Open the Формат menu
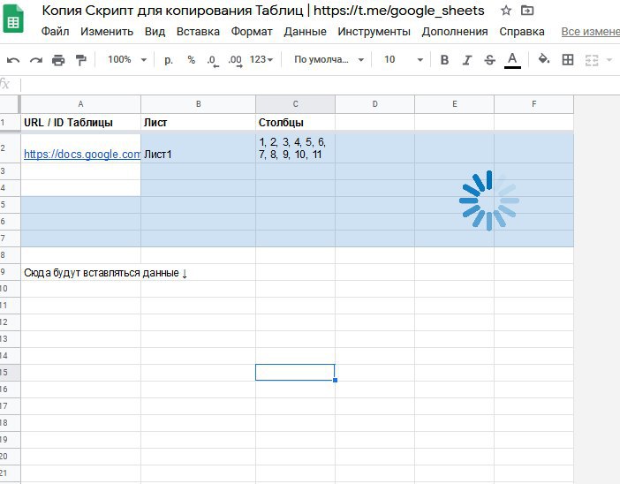 click(x=252, y=32)
